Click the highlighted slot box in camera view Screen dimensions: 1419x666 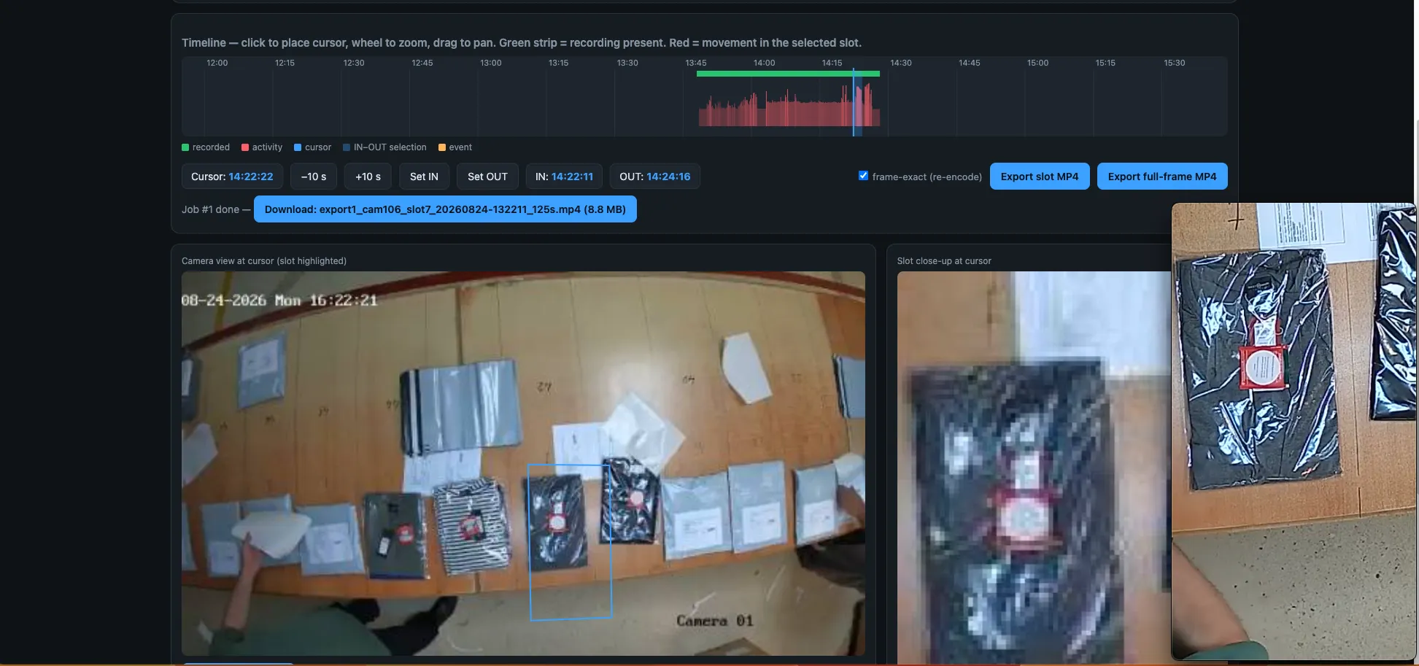point(570,542)
